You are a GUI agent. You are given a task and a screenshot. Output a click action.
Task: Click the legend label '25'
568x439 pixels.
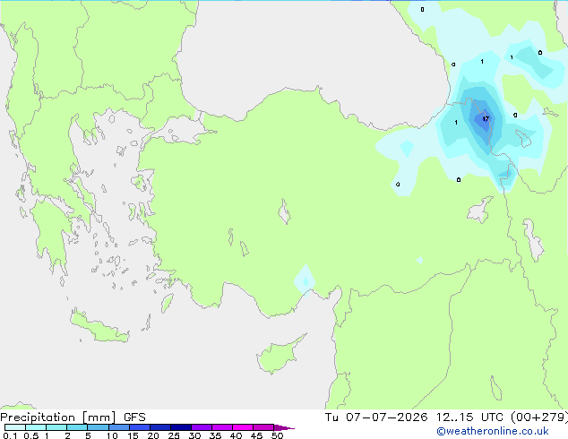pos(174,435)
